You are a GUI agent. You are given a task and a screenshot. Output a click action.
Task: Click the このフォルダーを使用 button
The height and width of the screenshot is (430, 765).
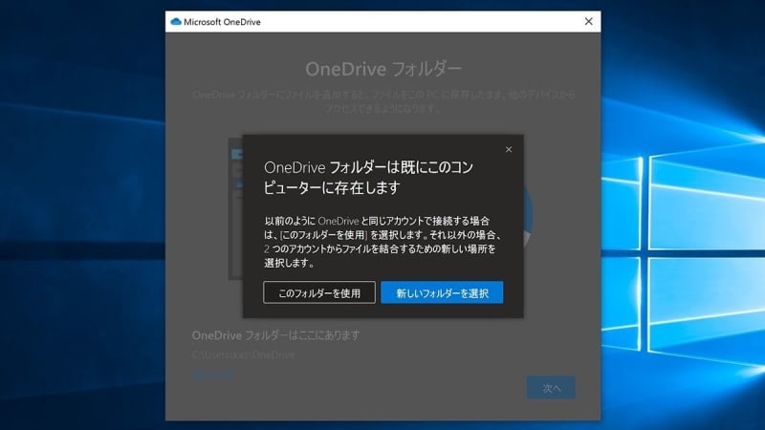(319, 292)
